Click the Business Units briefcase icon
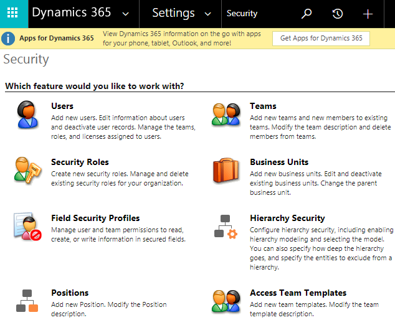This screenshot has width=395, height=320. tap(226, 170)
